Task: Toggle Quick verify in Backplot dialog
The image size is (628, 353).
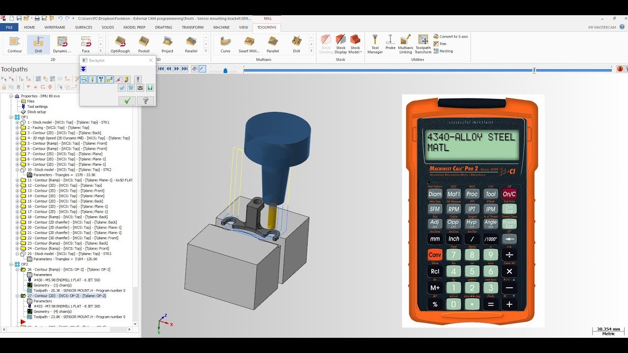Action: tap(127, 79)
